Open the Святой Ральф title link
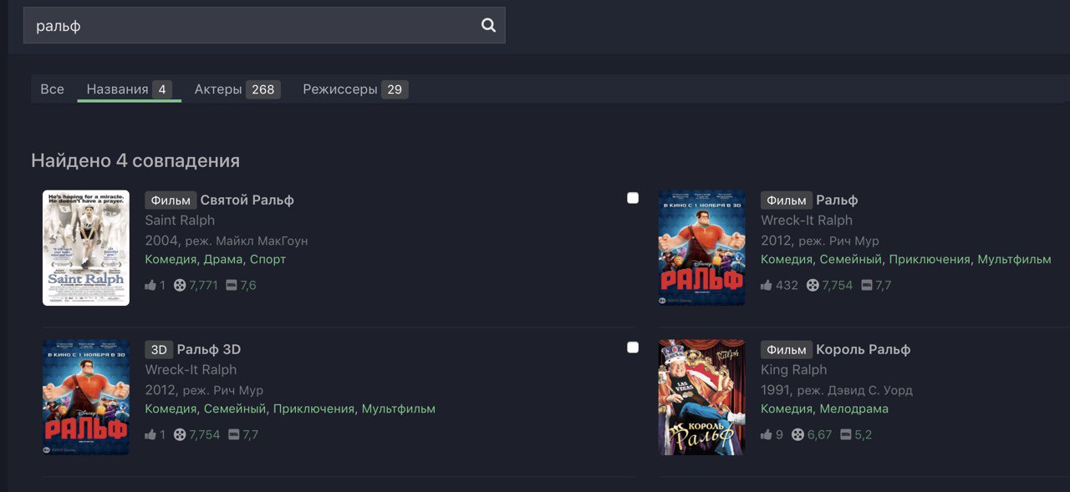Screen dimensions: 1070x492 tap(247, 200)
